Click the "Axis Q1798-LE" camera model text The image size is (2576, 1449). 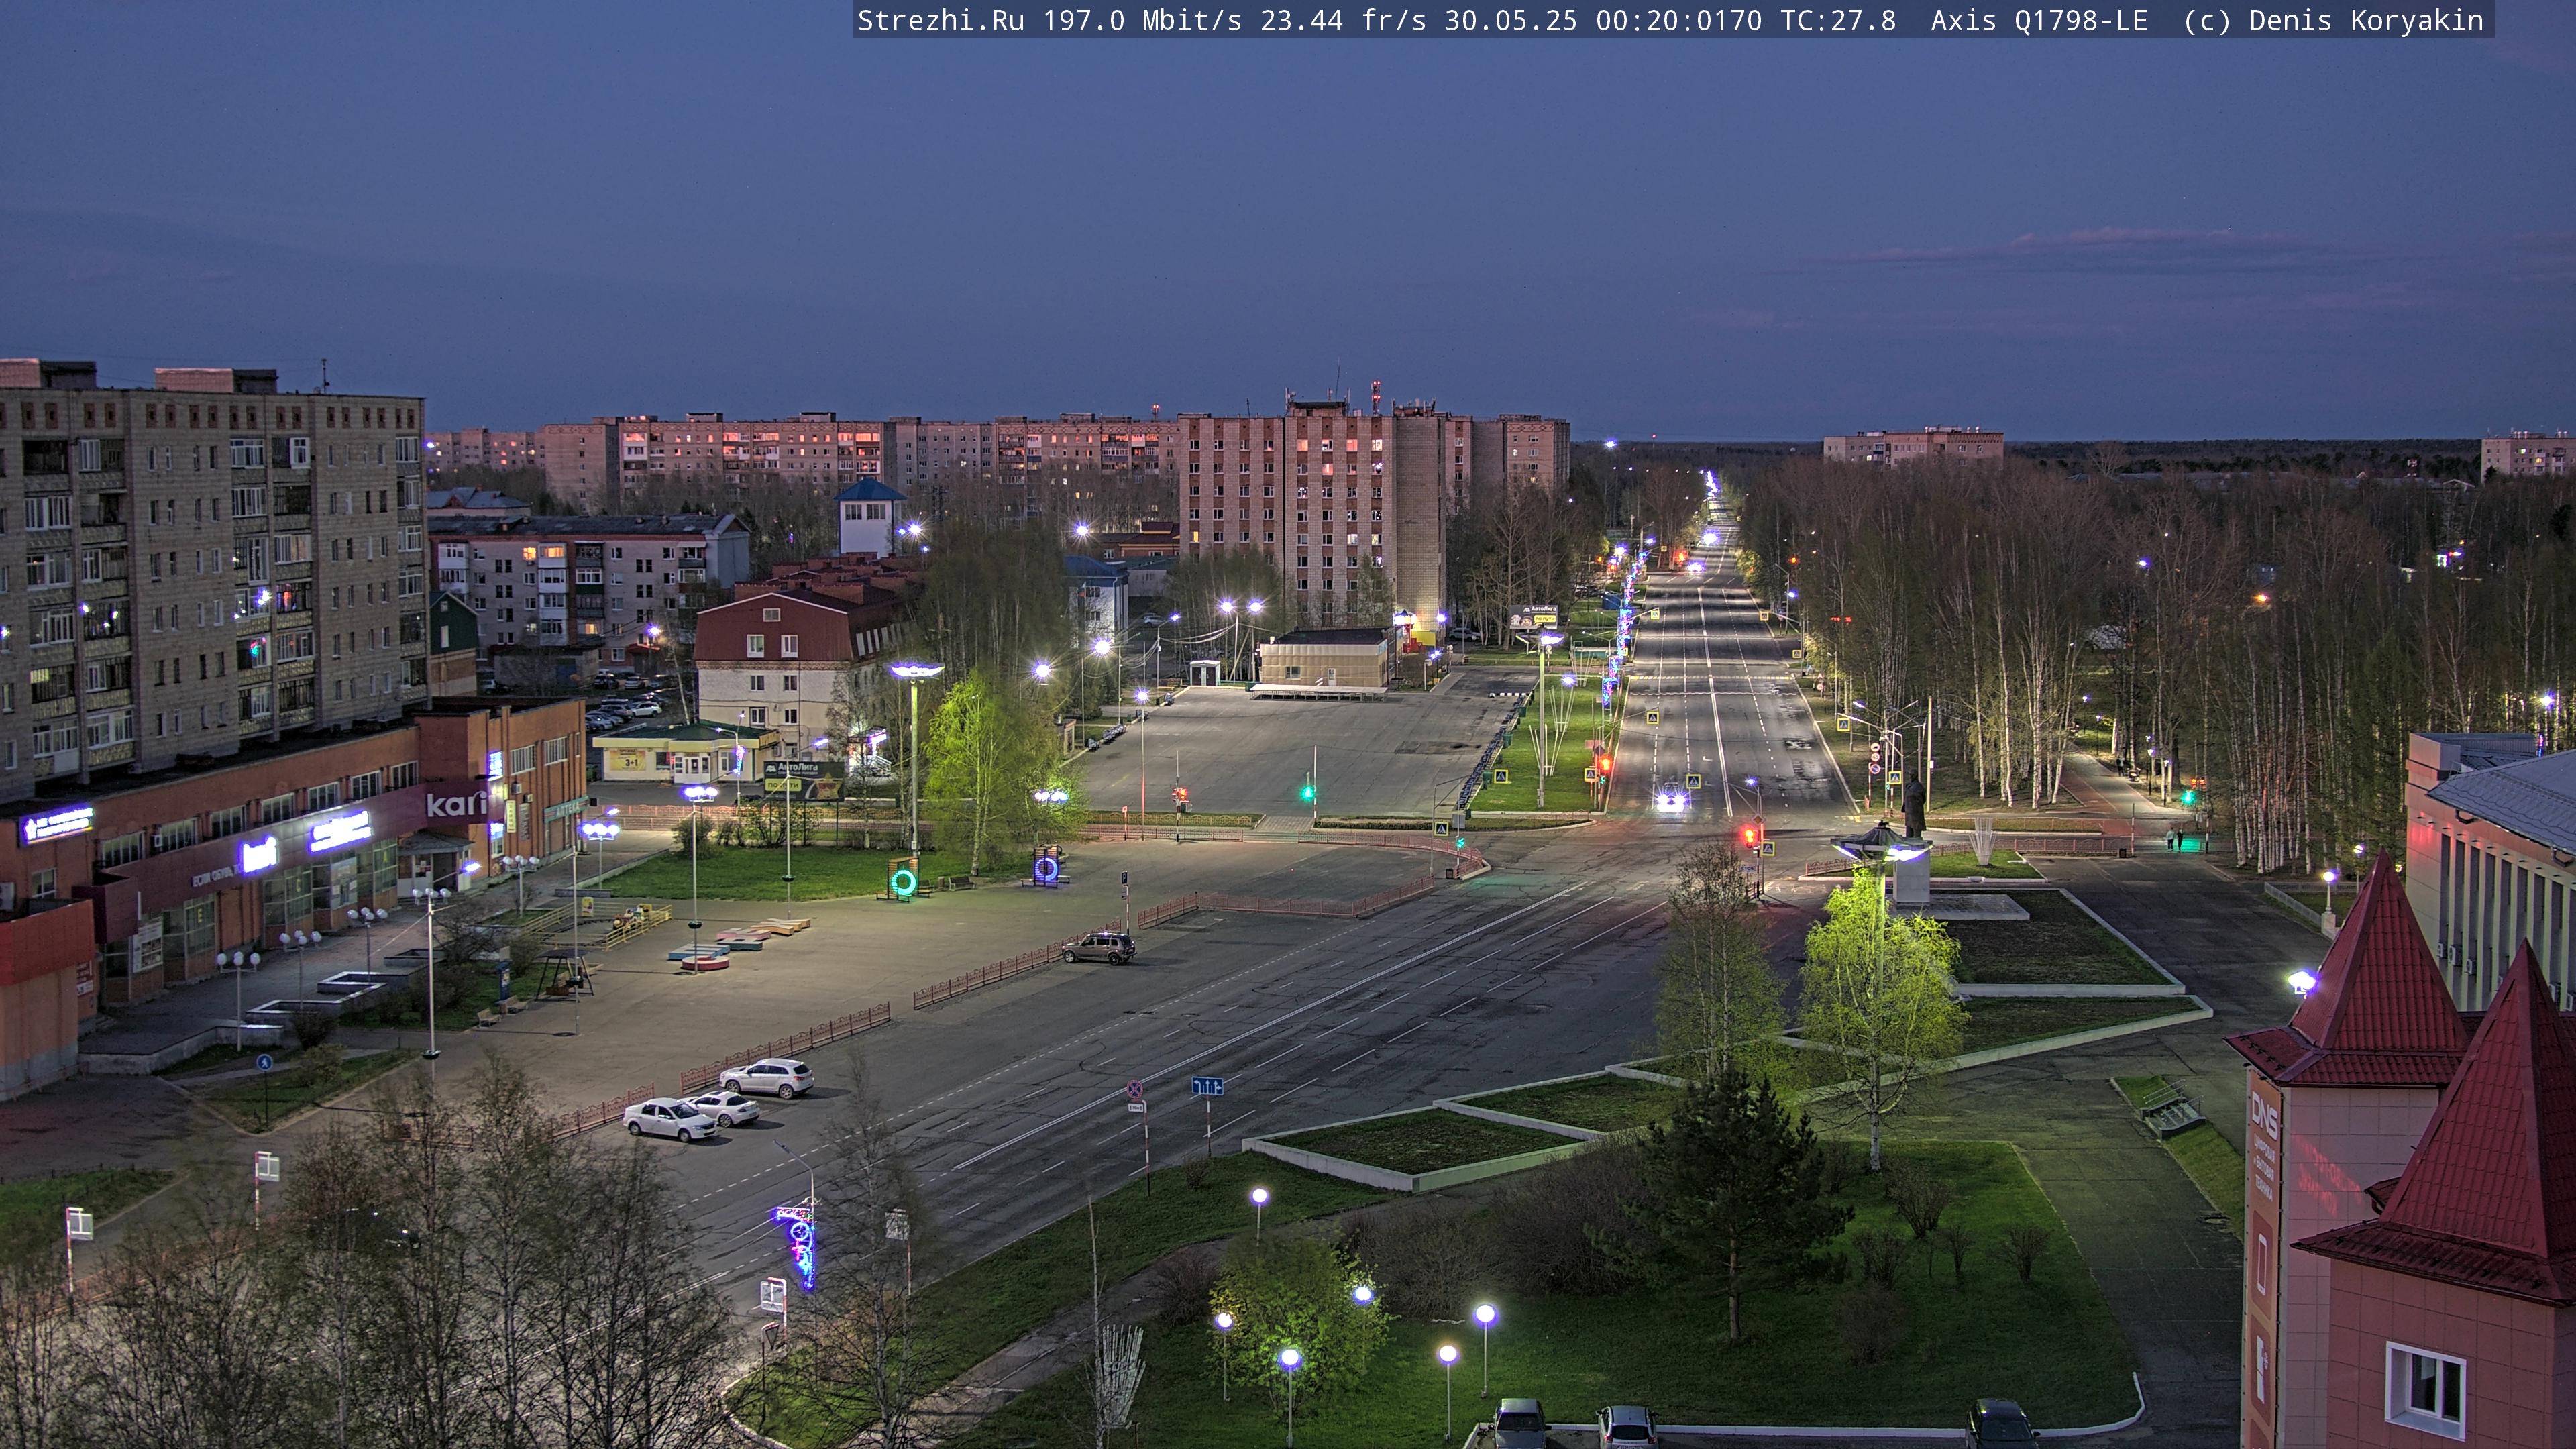2039,21
